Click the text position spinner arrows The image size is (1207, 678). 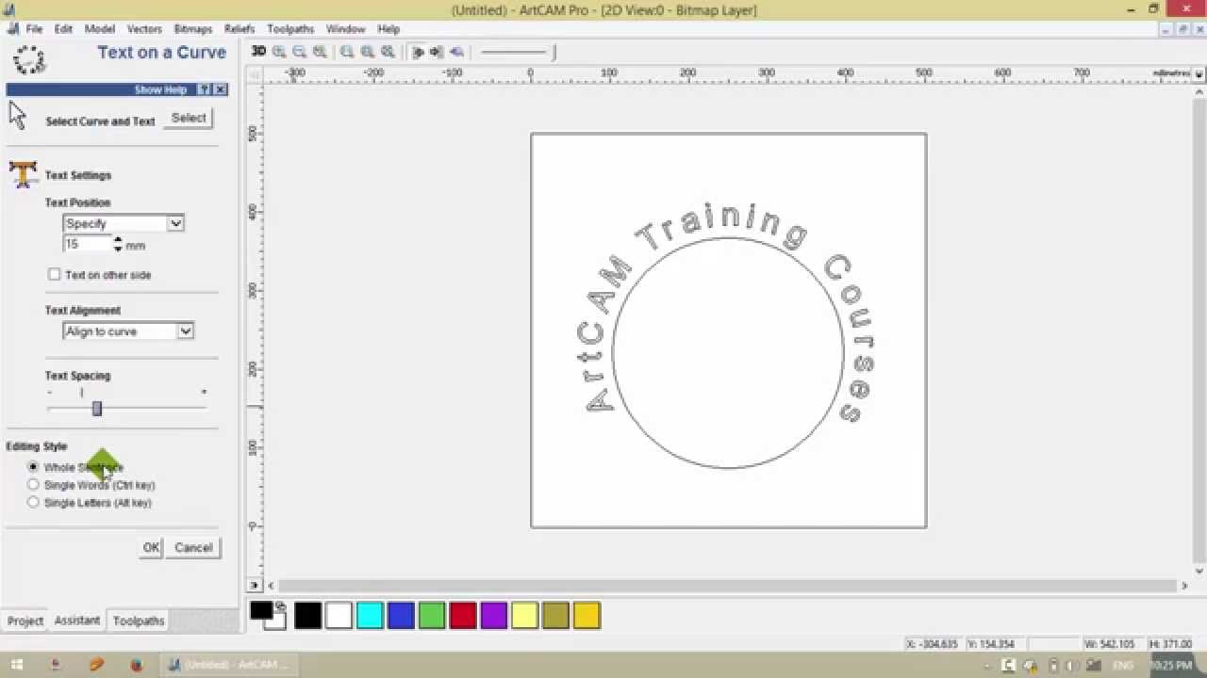point(118,244)
